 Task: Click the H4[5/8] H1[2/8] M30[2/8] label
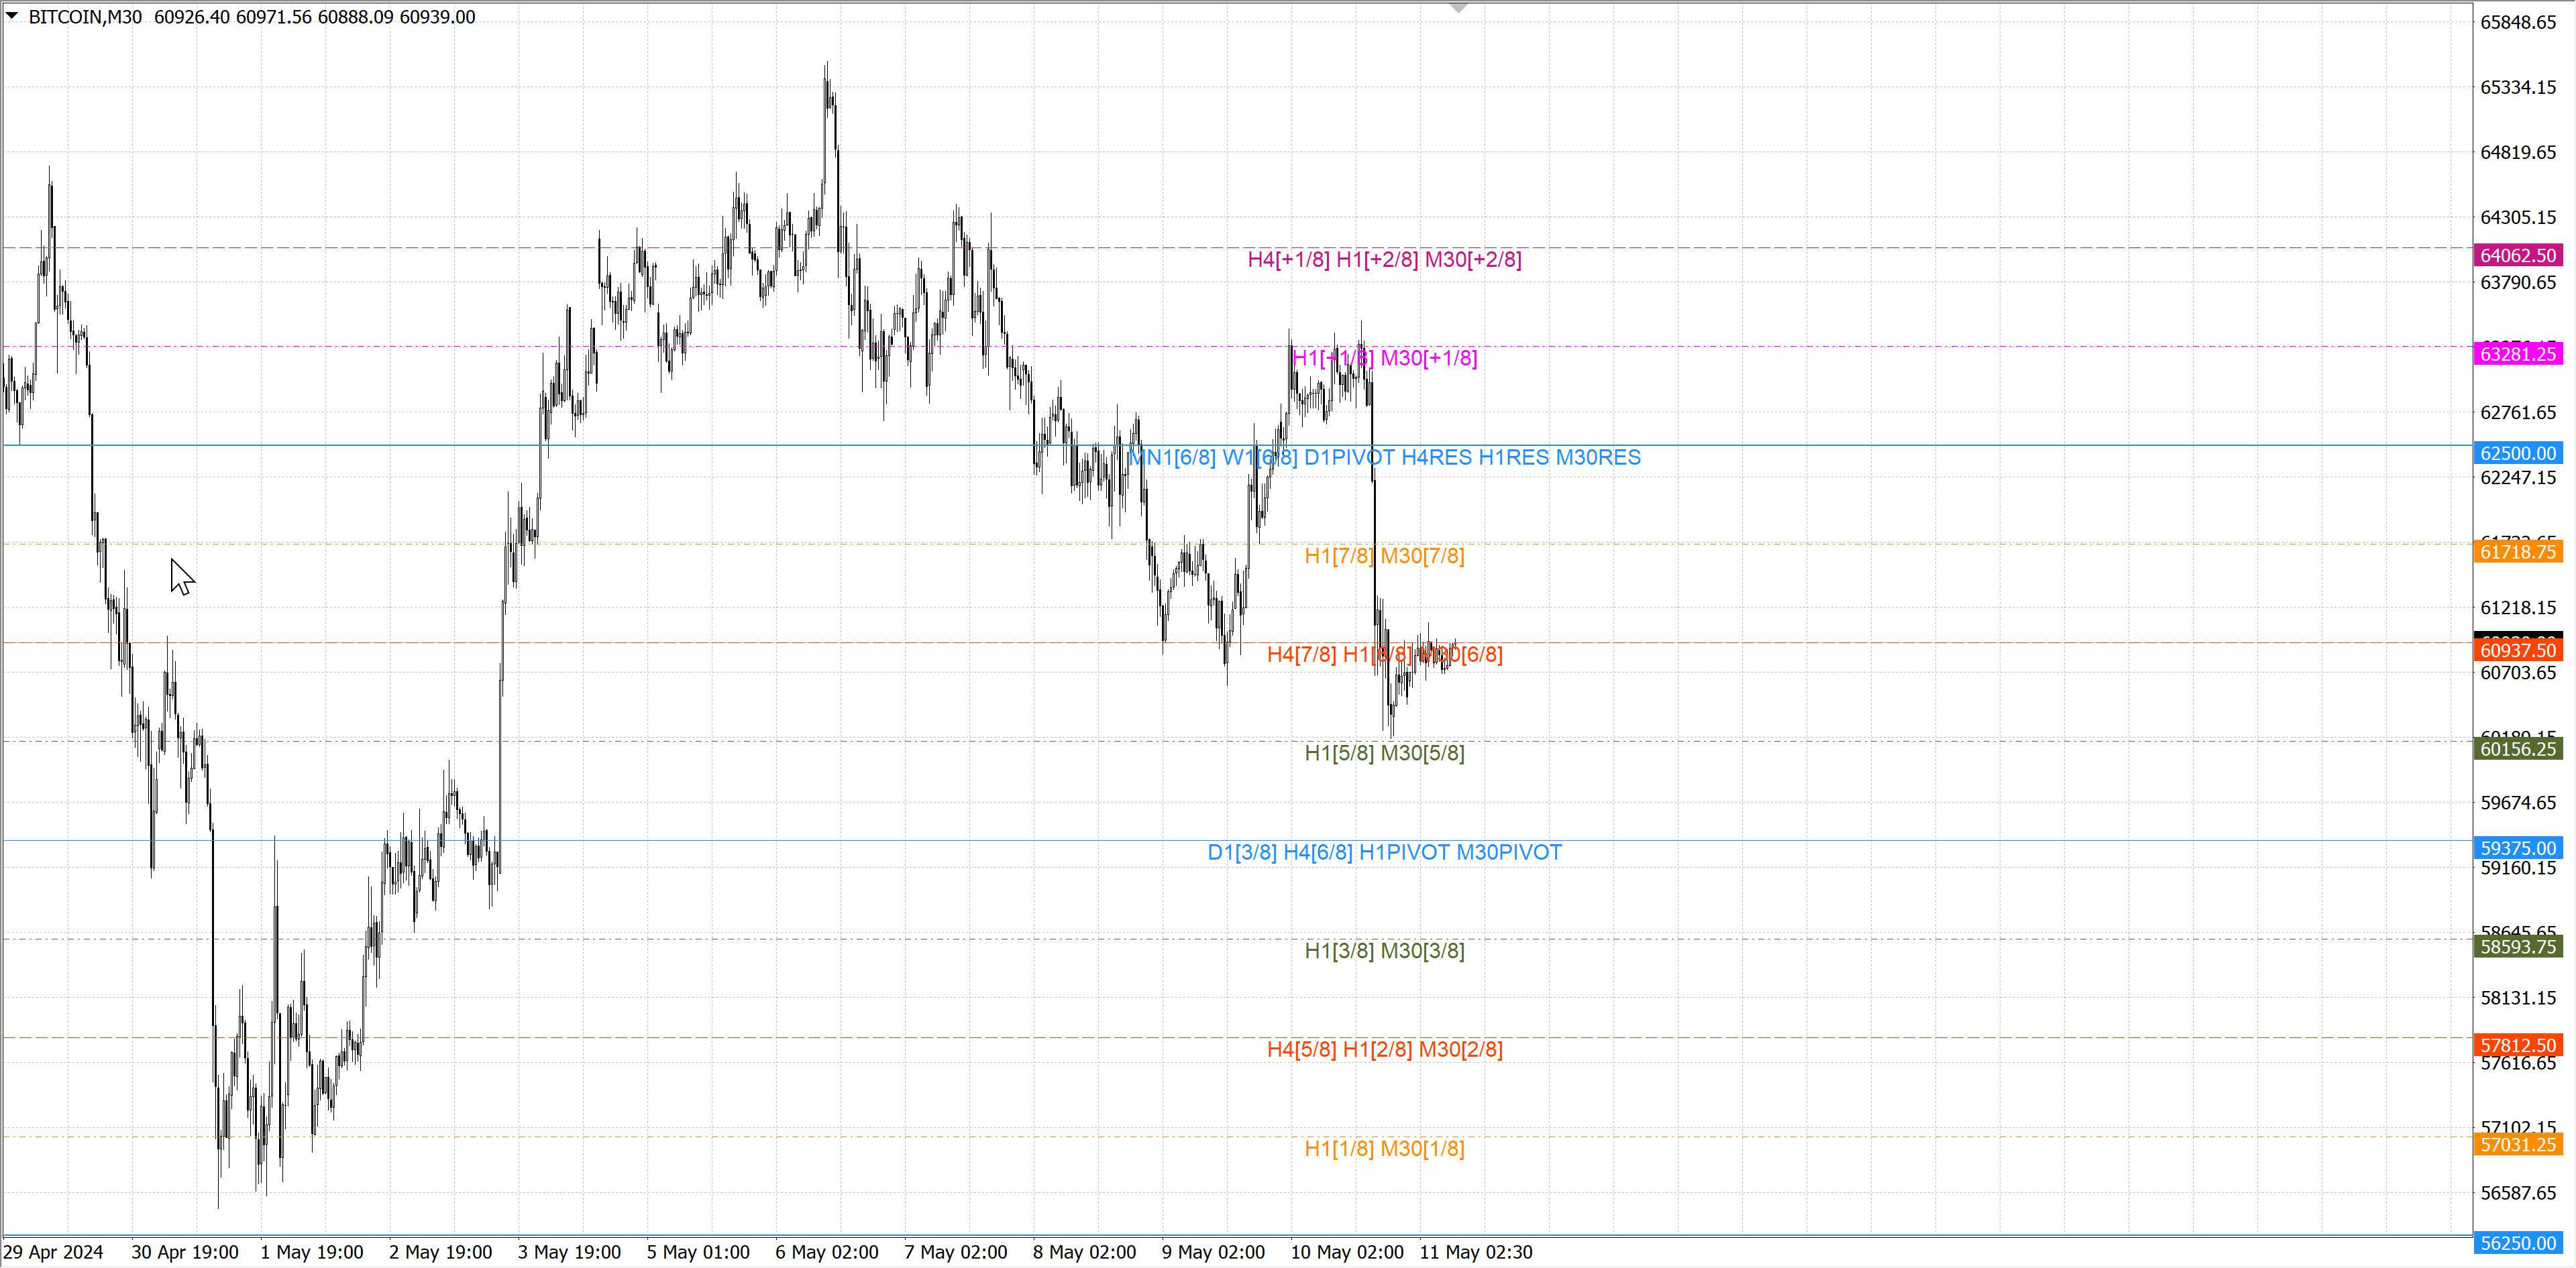(x=1384, y=1049)
